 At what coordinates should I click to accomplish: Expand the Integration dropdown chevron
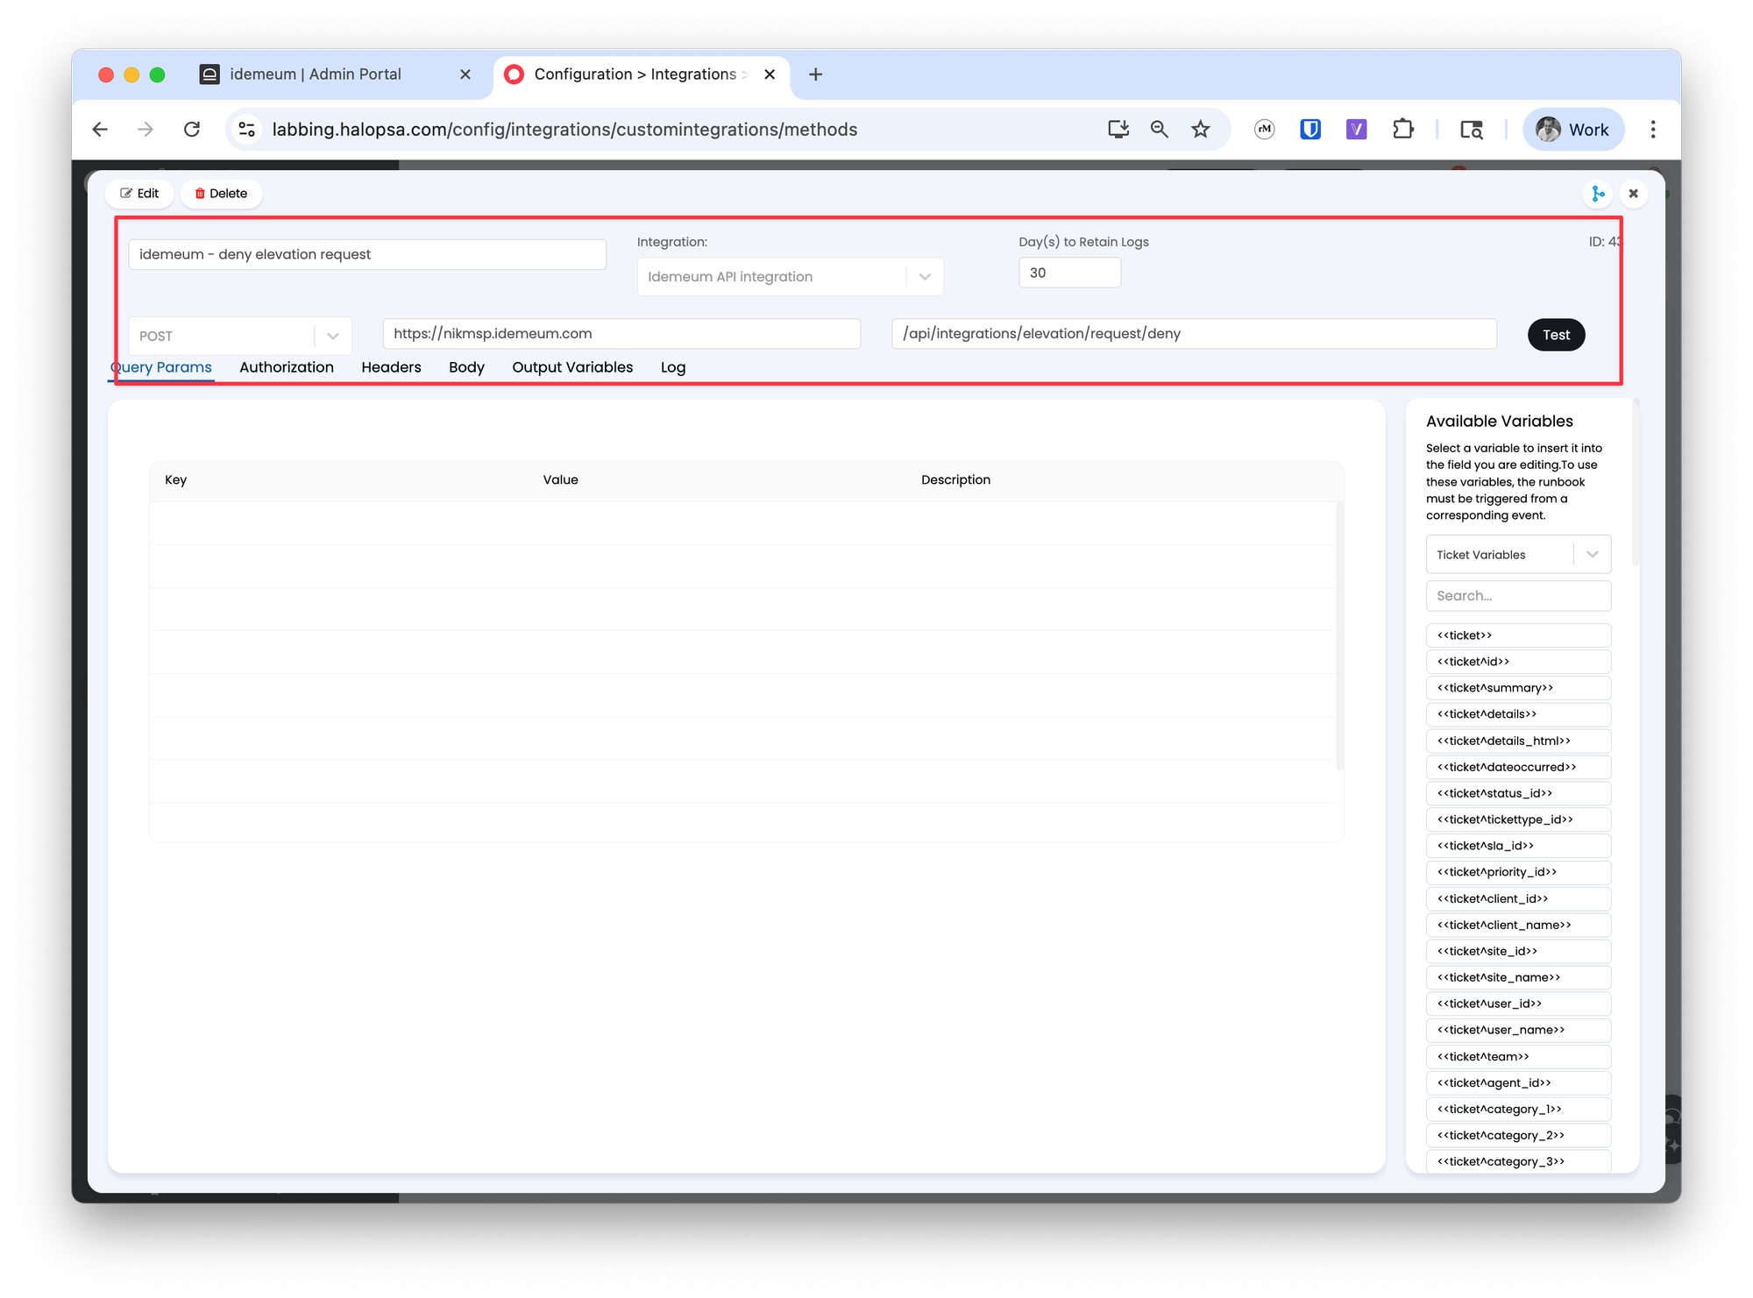(925, 277)
